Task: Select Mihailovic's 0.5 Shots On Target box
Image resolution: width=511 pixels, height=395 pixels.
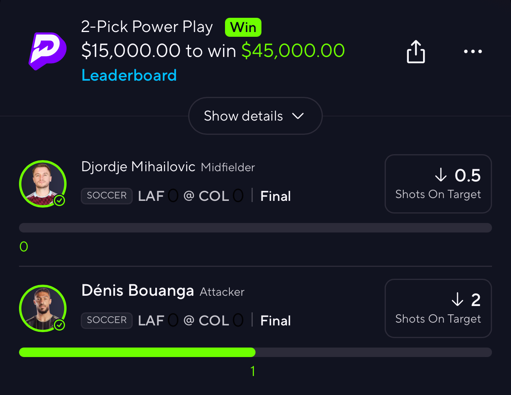Action: pos(438,184)
